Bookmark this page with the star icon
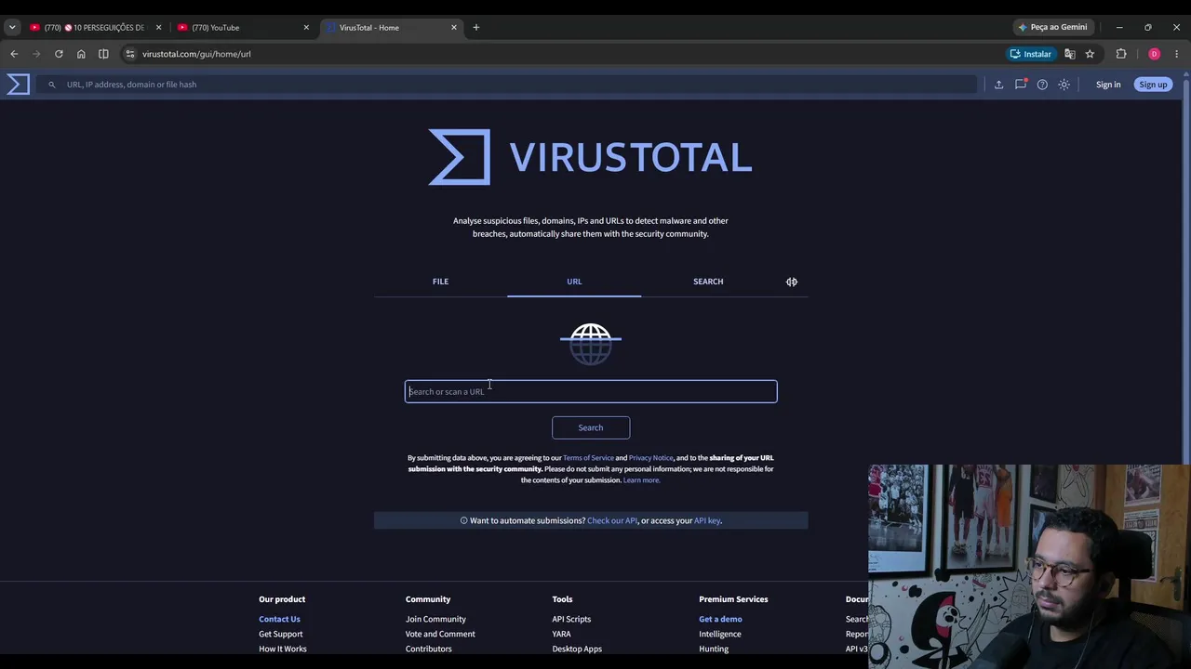Image resolution: width=1191 pixels, height=669 pixels. click(x=1090, y=54)
